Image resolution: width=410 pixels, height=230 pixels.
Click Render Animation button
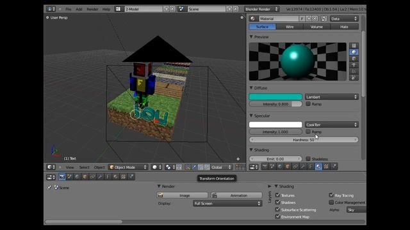[236, 195]
